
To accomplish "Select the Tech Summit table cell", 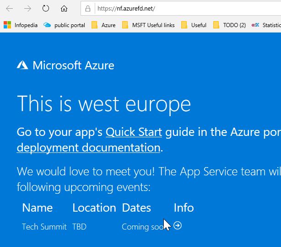I will point(44,227).
